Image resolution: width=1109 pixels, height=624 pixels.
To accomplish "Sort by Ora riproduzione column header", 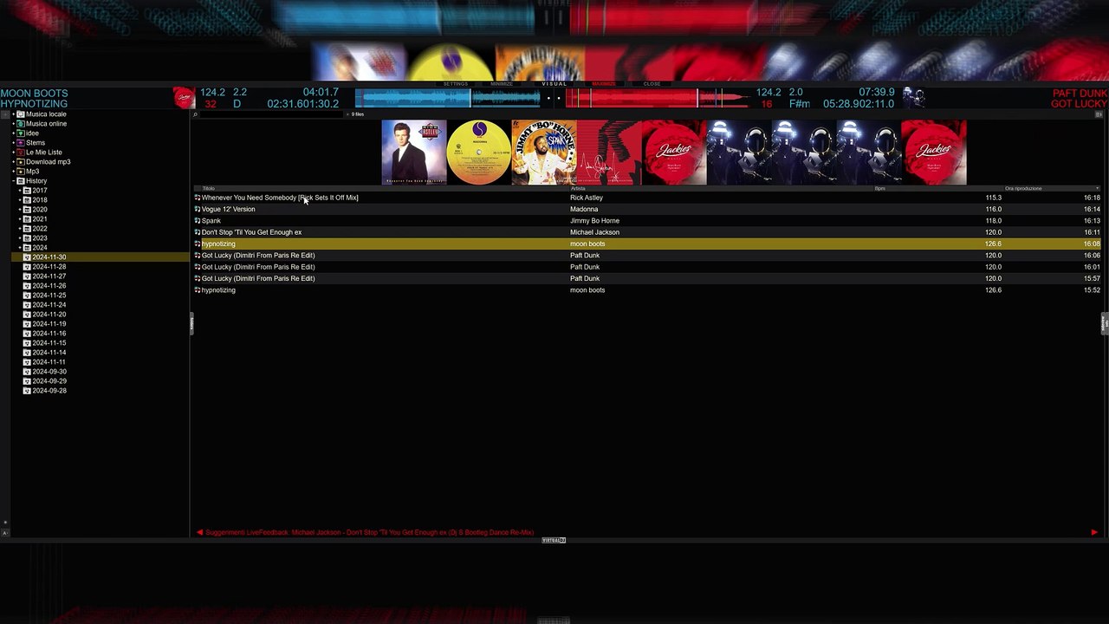I will coord(1023,188).
